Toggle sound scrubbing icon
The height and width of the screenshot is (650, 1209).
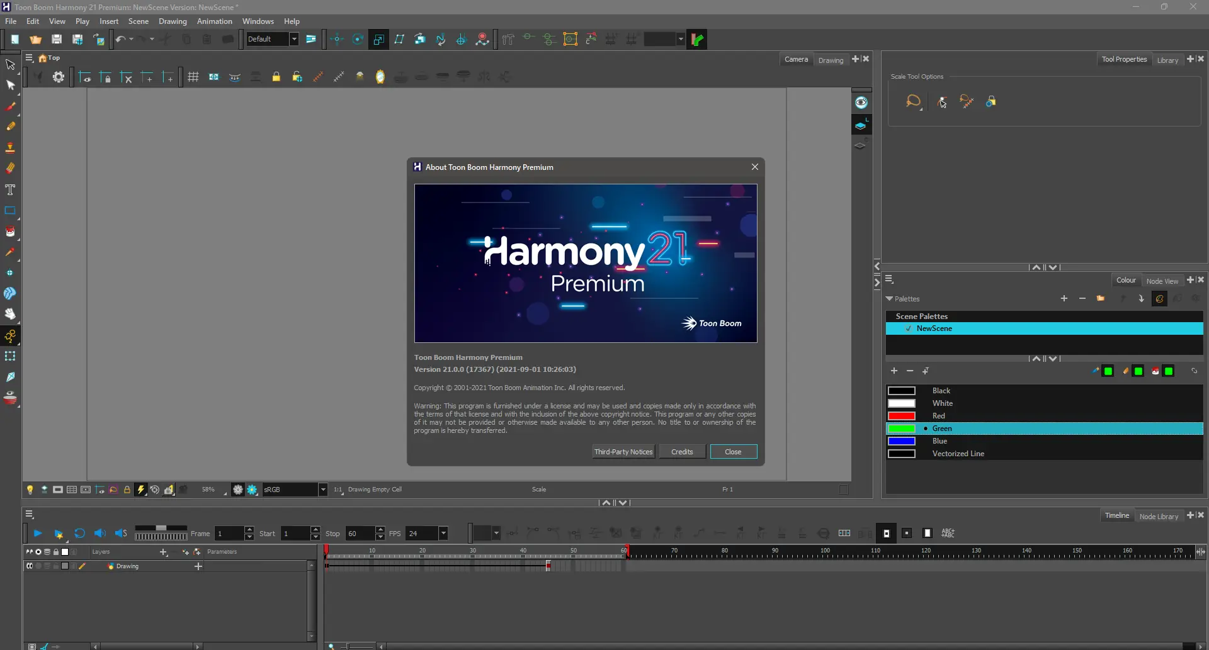121,533
